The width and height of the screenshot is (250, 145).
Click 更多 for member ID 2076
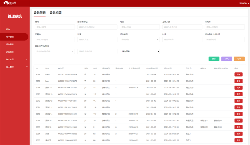pyautogui.click(x=238, y=74)
